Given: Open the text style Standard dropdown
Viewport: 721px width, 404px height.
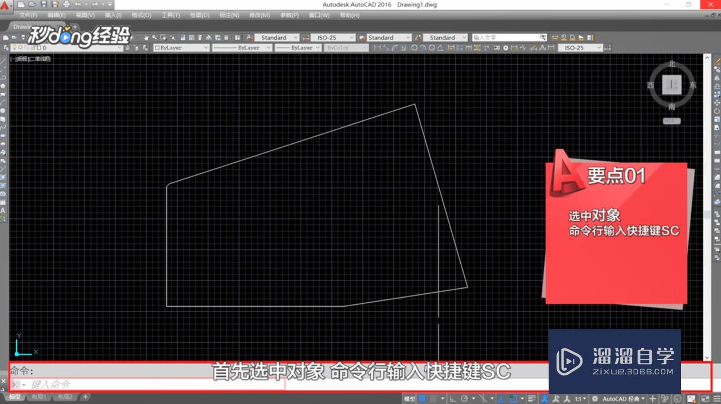Looking at the screenshot, I should 277,38.
